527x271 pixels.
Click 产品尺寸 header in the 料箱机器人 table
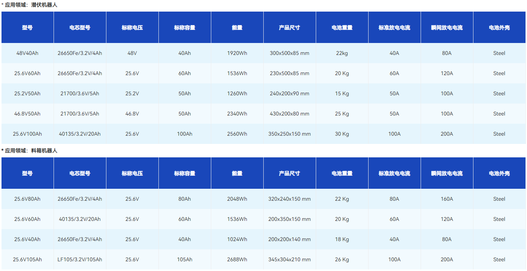[290, 173]
